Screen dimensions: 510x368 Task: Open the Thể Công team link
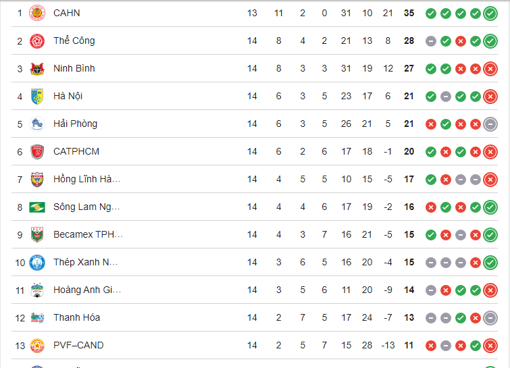74,41
